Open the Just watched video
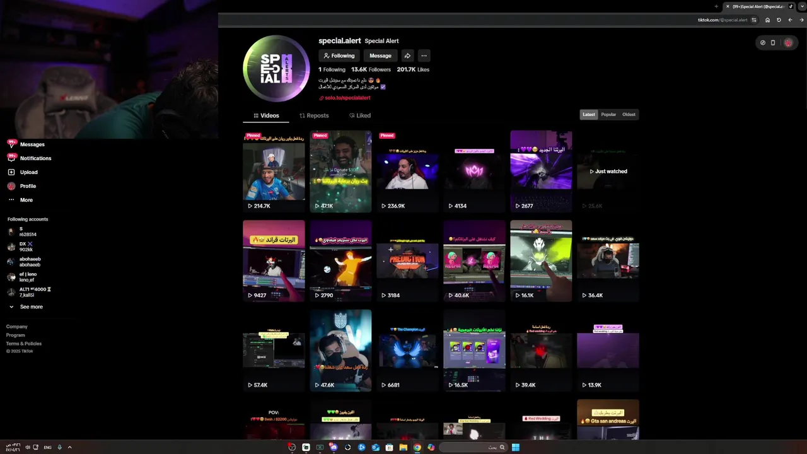This screenshot has width=807, height=454. point(608,171)
